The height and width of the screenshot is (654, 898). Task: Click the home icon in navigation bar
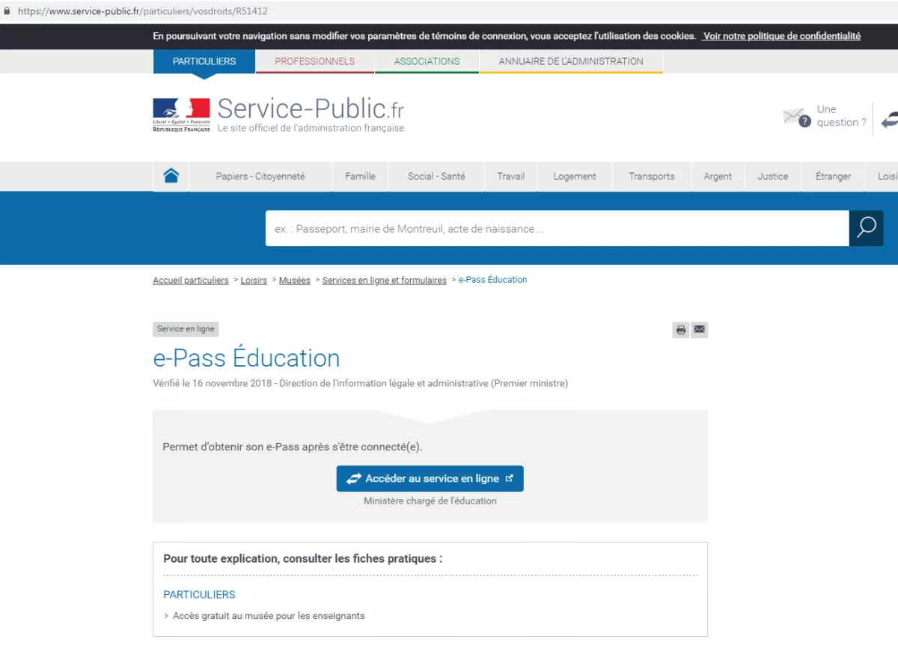pyautogui.click(x=171, y=177)
